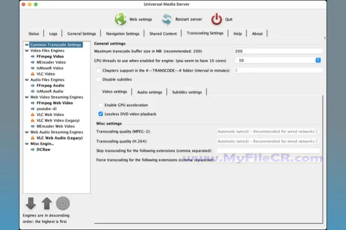
Task: Uncheck Lossless DVD video playback
Action: click(100, 114)
